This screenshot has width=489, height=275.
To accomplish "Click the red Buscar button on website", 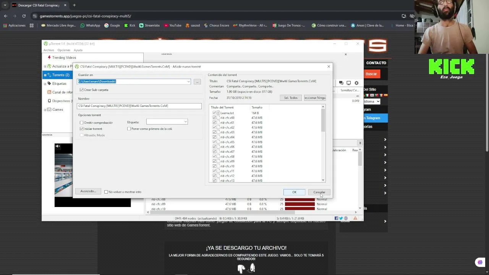I will pyautogui.click(x=371, y=74).
